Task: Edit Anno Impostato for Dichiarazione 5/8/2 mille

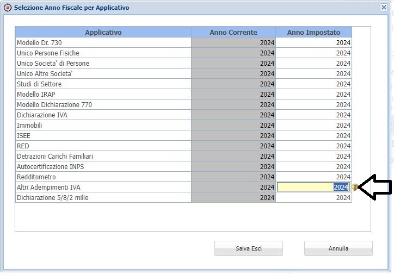Action: coord(313,197)
